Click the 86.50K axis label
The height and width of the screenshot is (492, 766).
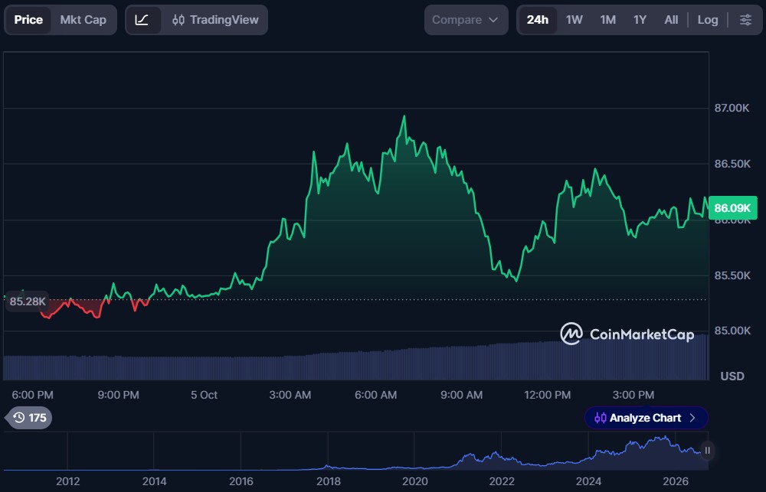[732, 164]
